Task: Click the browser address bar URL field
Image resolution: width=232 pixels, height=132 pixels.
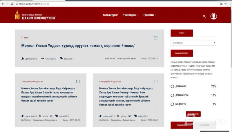Action: (117, 4)
